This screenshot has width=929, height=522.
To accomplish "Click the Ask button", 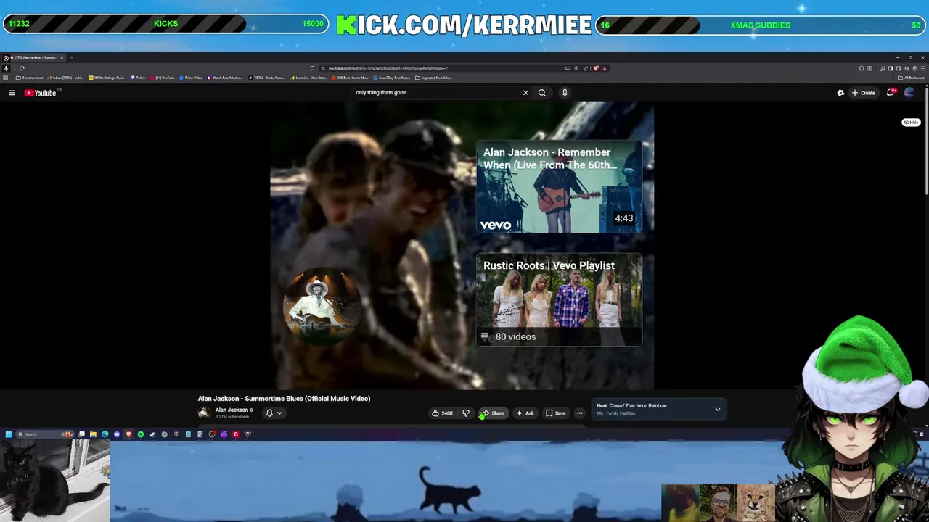I will click(x=525, y=413).
